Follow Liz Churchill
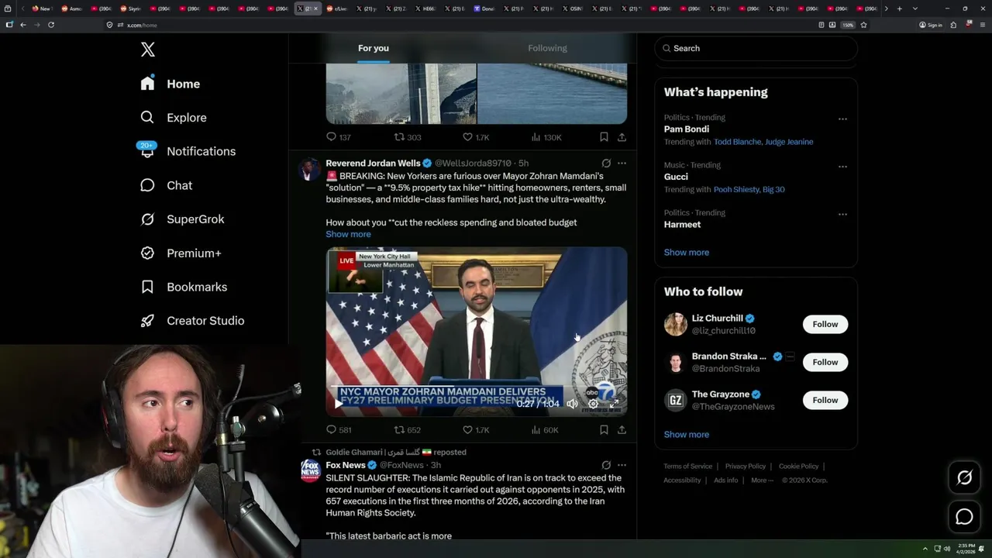992x558 pixels. pyautogui.click(x=825, y=324)
